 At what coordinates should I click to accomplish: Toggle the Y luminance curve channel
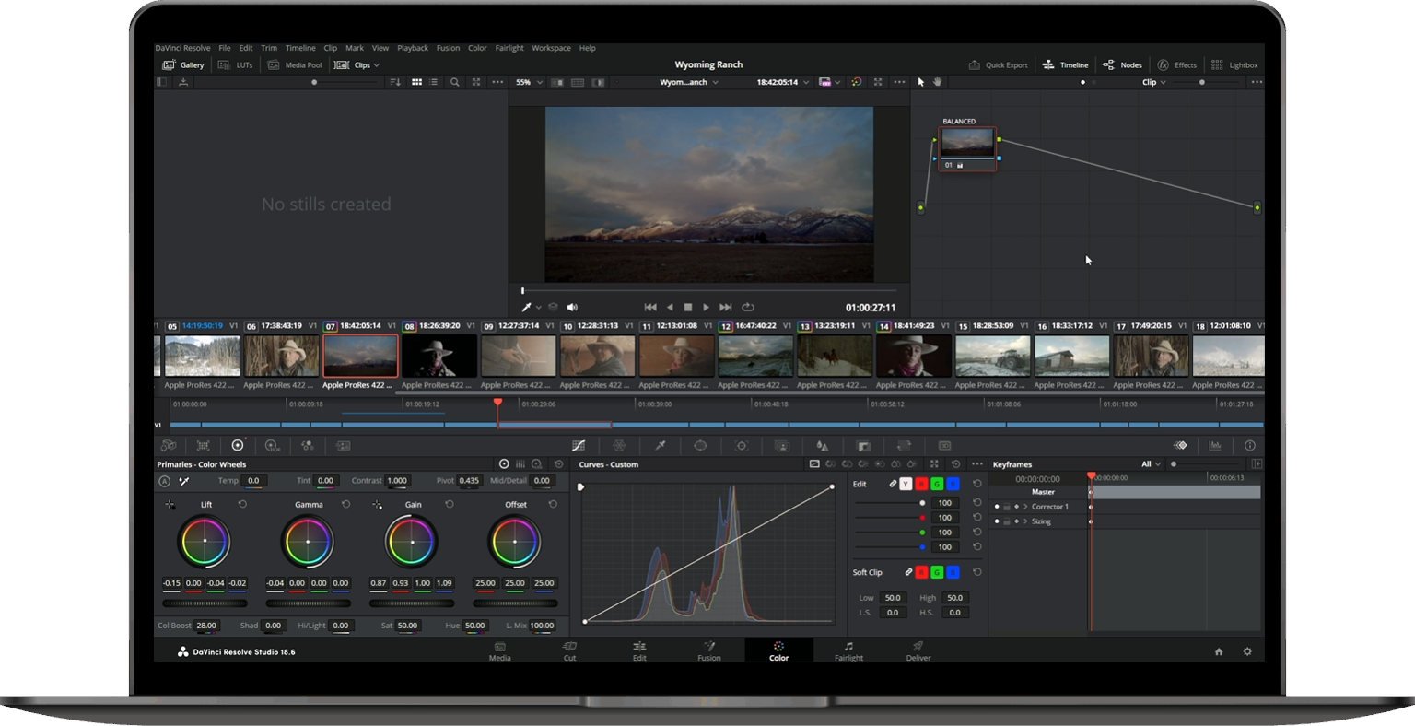906,484
